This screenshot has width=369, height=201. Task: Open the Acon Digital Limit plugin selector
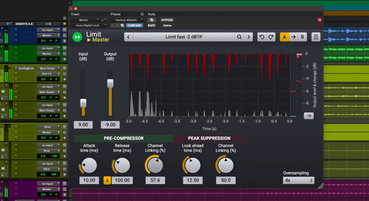pyautogui.click(x=89, y=26)
